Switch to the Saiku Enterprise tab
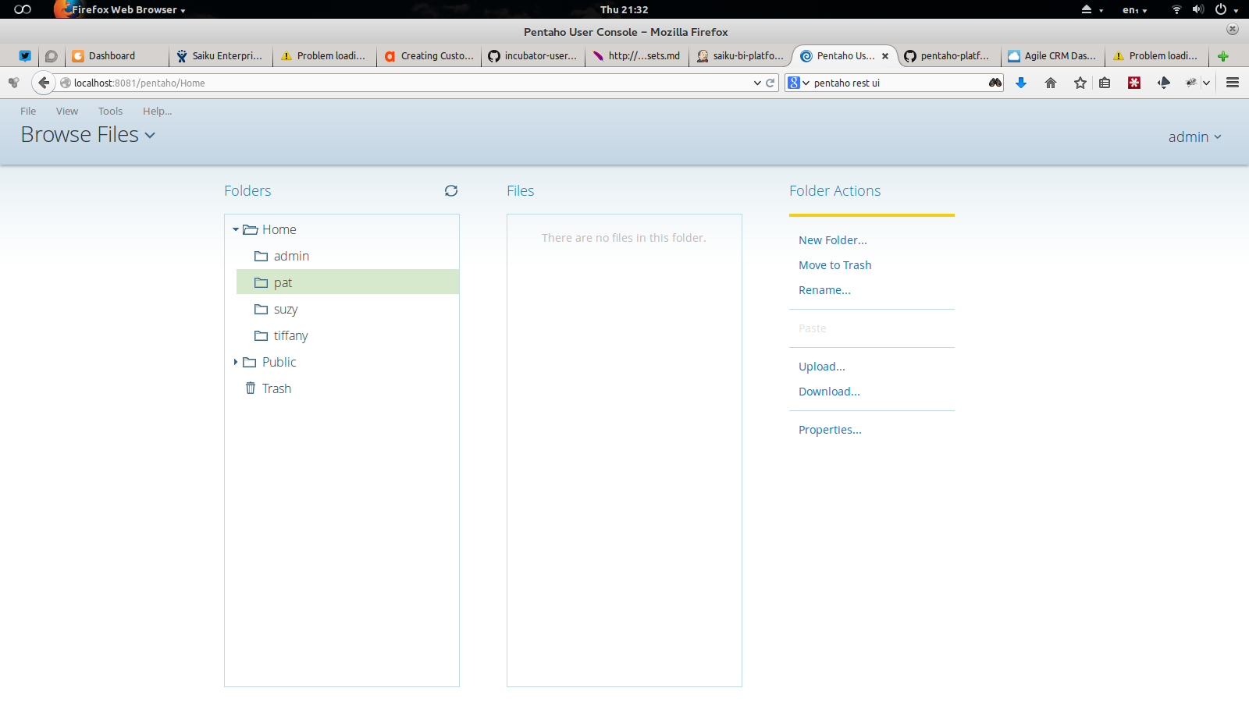Screen dimensions: 1249x702 (x=221, y=56)
